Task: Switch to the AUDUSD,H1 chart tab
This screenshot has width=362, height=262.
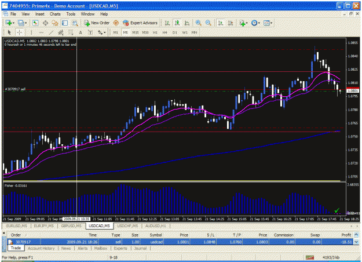Action: tap(156, 225)
